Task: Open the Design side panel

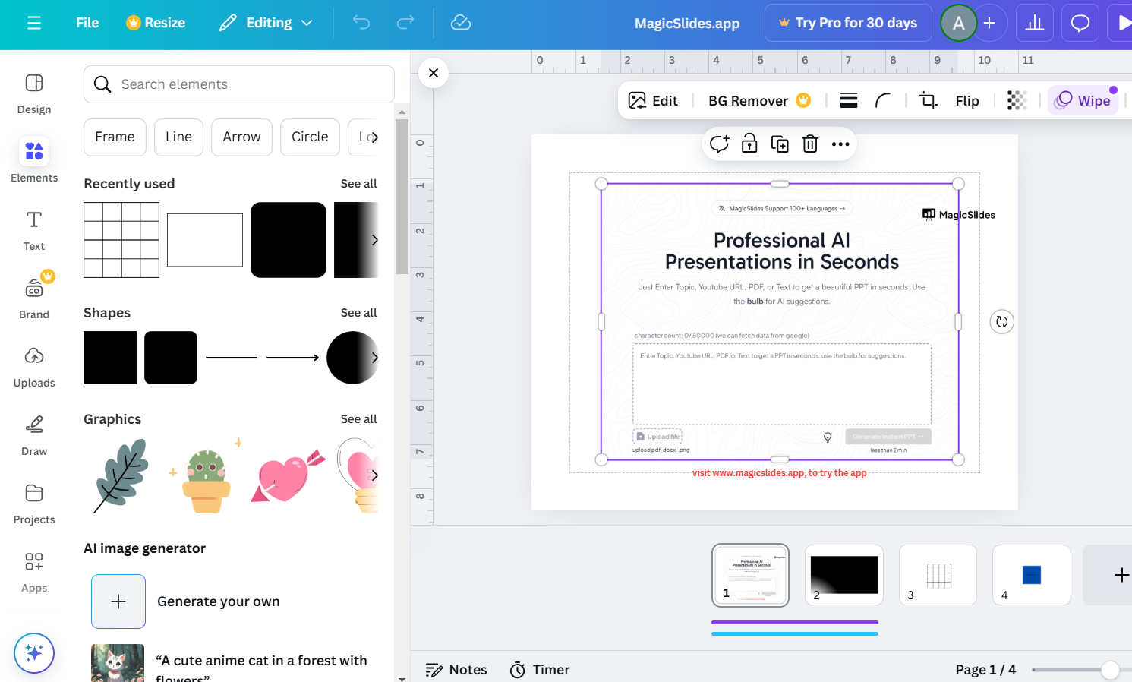Action: click(x=34, y=93)
